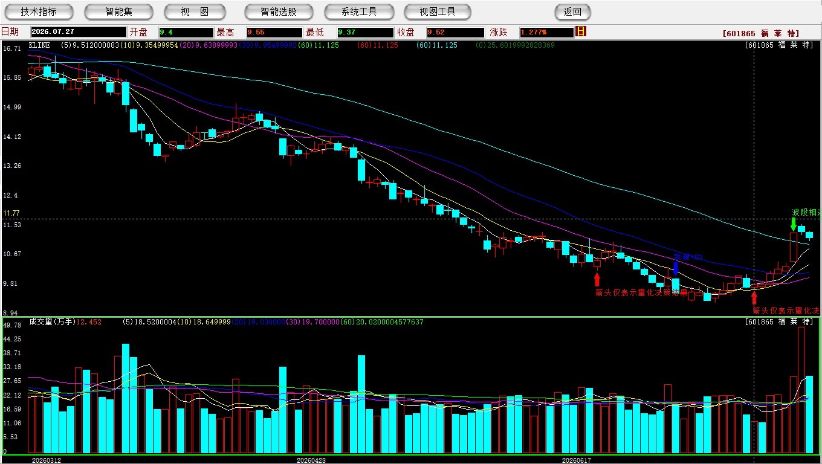
Task: Click the volume MA value (5)18.5200004
Action: tap(149, 322)
